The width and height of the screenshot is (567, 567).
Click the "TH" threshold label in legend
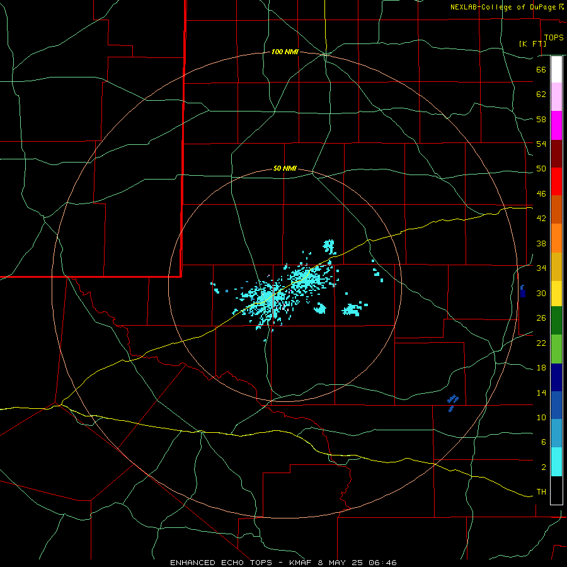coord(541,492)
